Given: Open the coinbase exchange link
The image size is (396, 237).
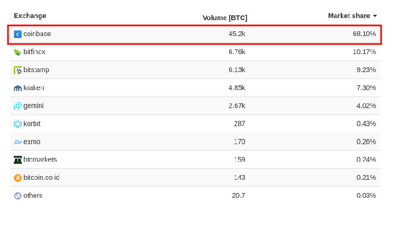Looking at the screenshot, I should coord(37,34).
